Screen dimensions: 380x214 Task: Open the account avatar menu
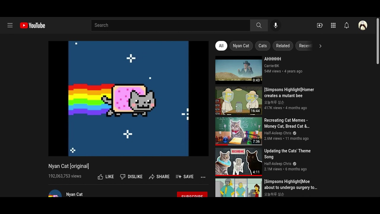(x=363, y=25)
